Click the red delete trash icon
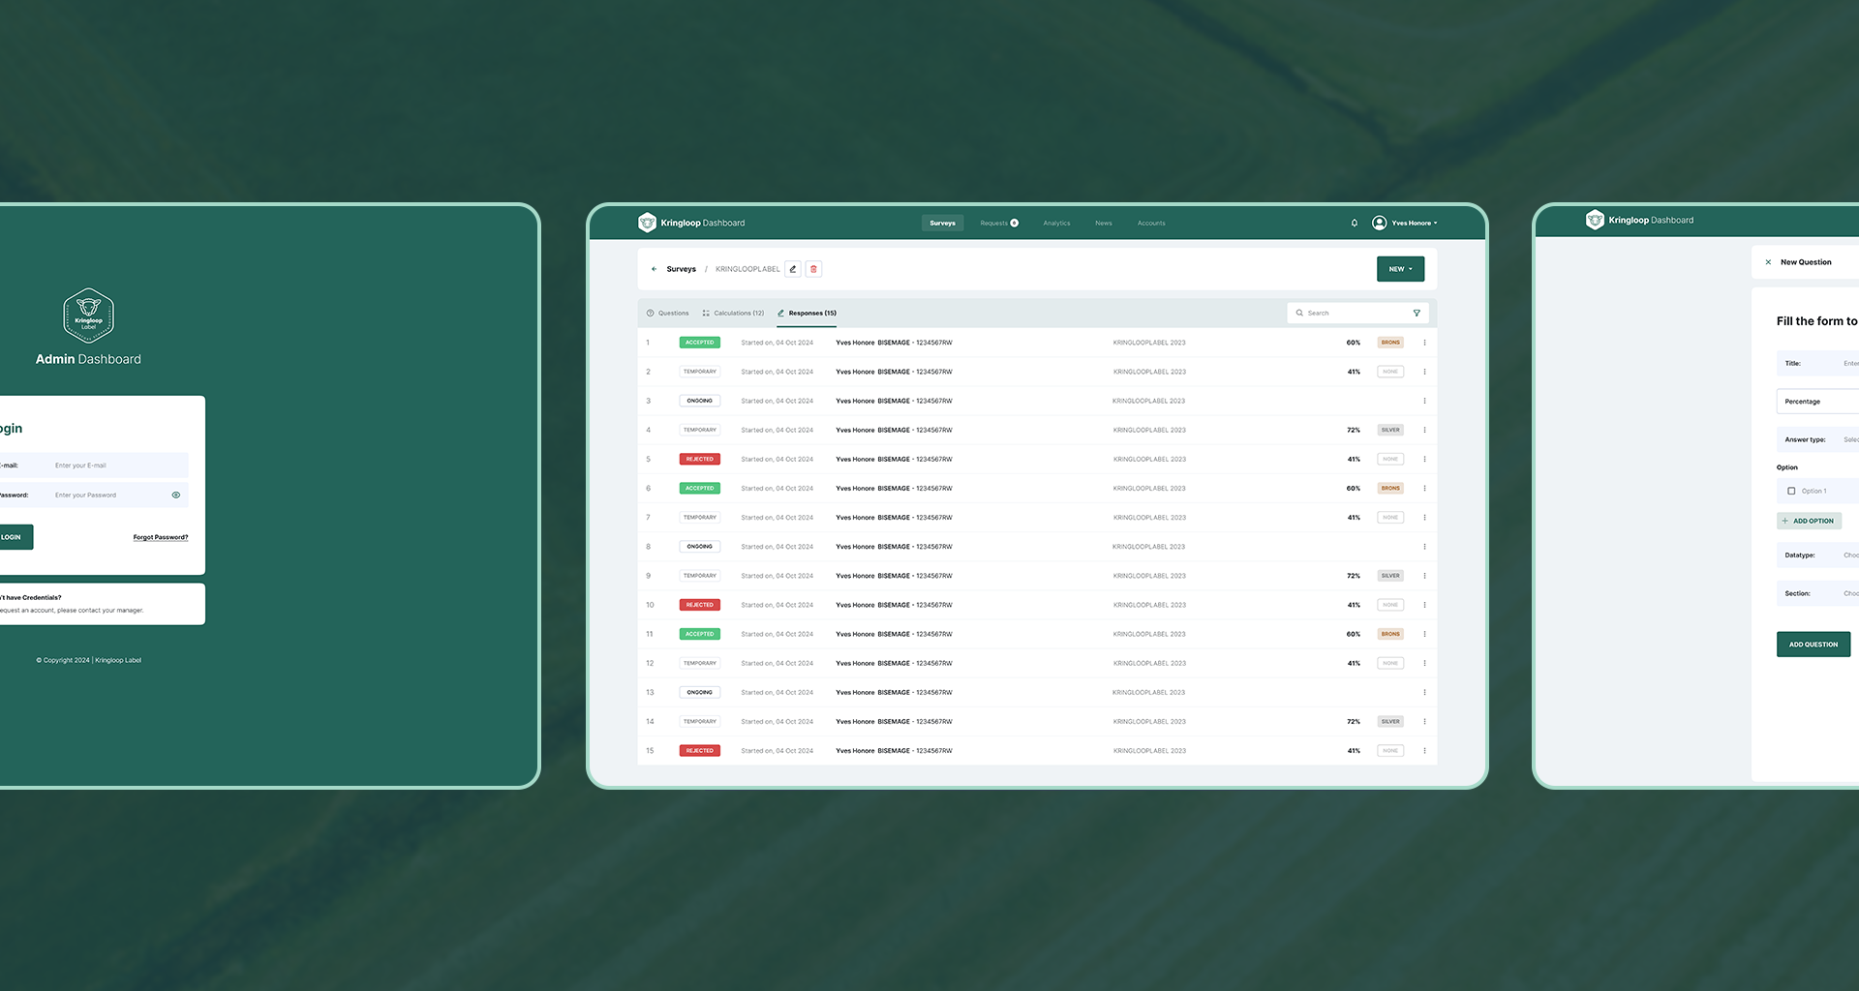 pos(813,269)
